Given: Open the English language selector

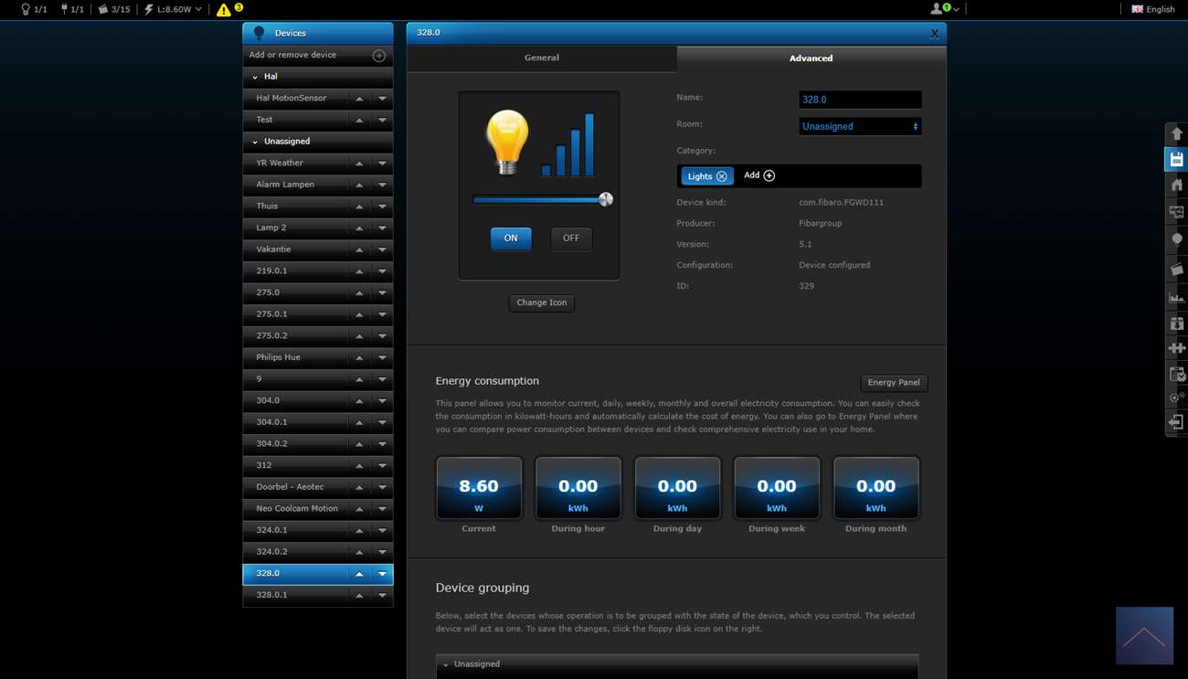Looking at the screenshot, I should [1153, 9].
